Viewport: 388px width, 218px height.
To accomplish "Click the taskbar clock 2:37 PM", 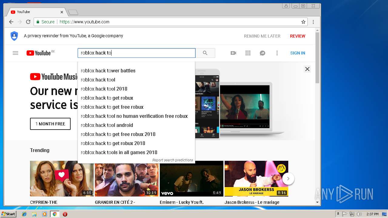I will [x=372, y=214].
